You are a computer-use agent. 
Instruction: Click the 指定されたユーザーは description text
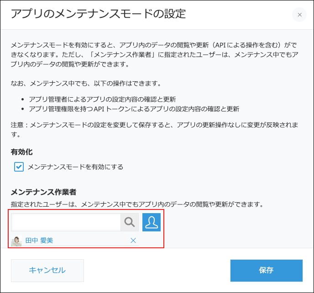[x=137, y=204]
